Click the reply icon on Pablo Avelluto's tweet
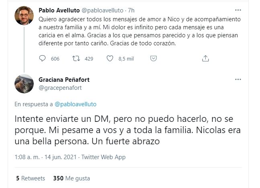The height and width of the screenshot is (188, 260). tap(43, 59)
